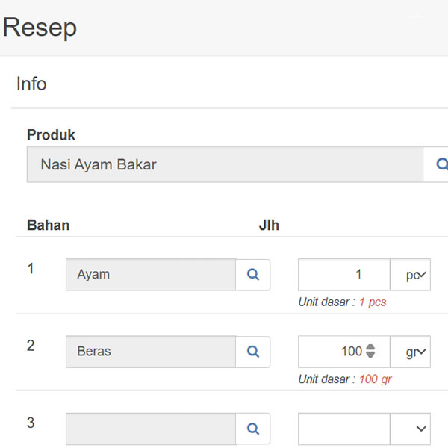
Task: Expand the gr unit dropdown for Beras
Action: click(x=411, y=352)
